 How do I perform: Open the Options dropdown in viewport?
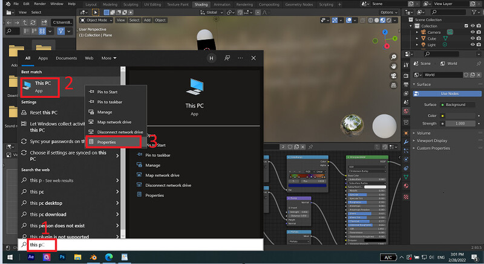point(388,12)
